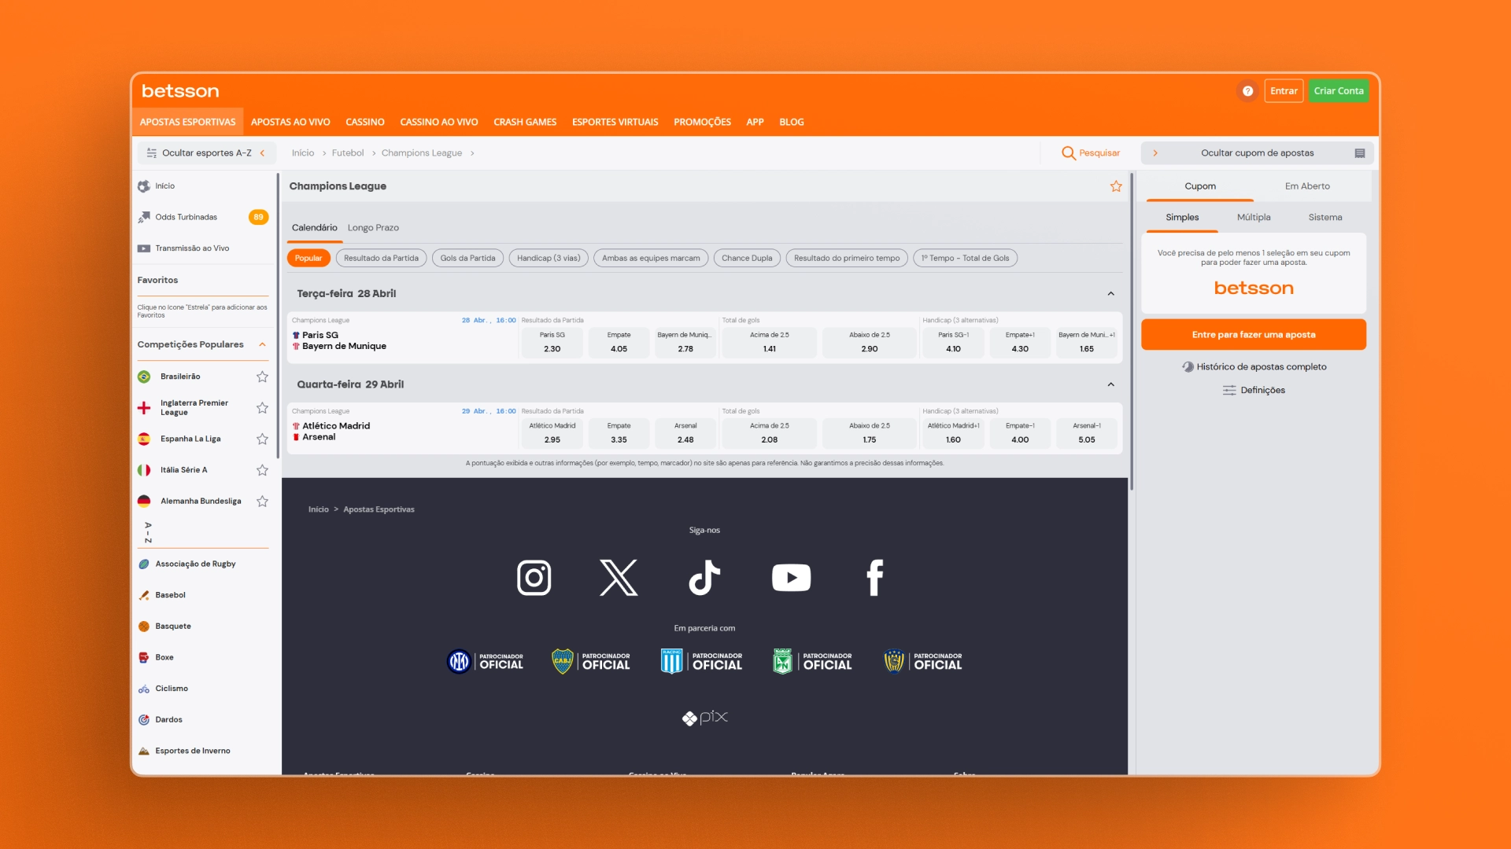Open the CASSINO AO VIVO menu
The width and height of the screenshot is (1511, 849).
click(x=439, y=123)
